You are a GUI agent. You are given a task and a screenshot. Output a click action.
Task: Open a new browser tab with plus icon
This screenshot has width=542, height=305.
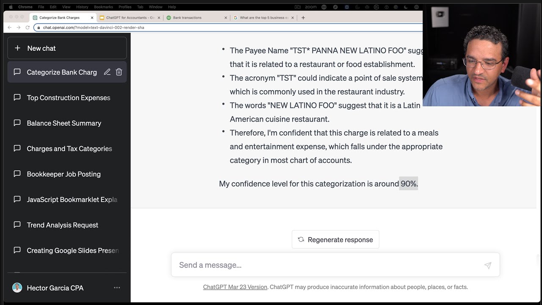click(x=303, y=18)
